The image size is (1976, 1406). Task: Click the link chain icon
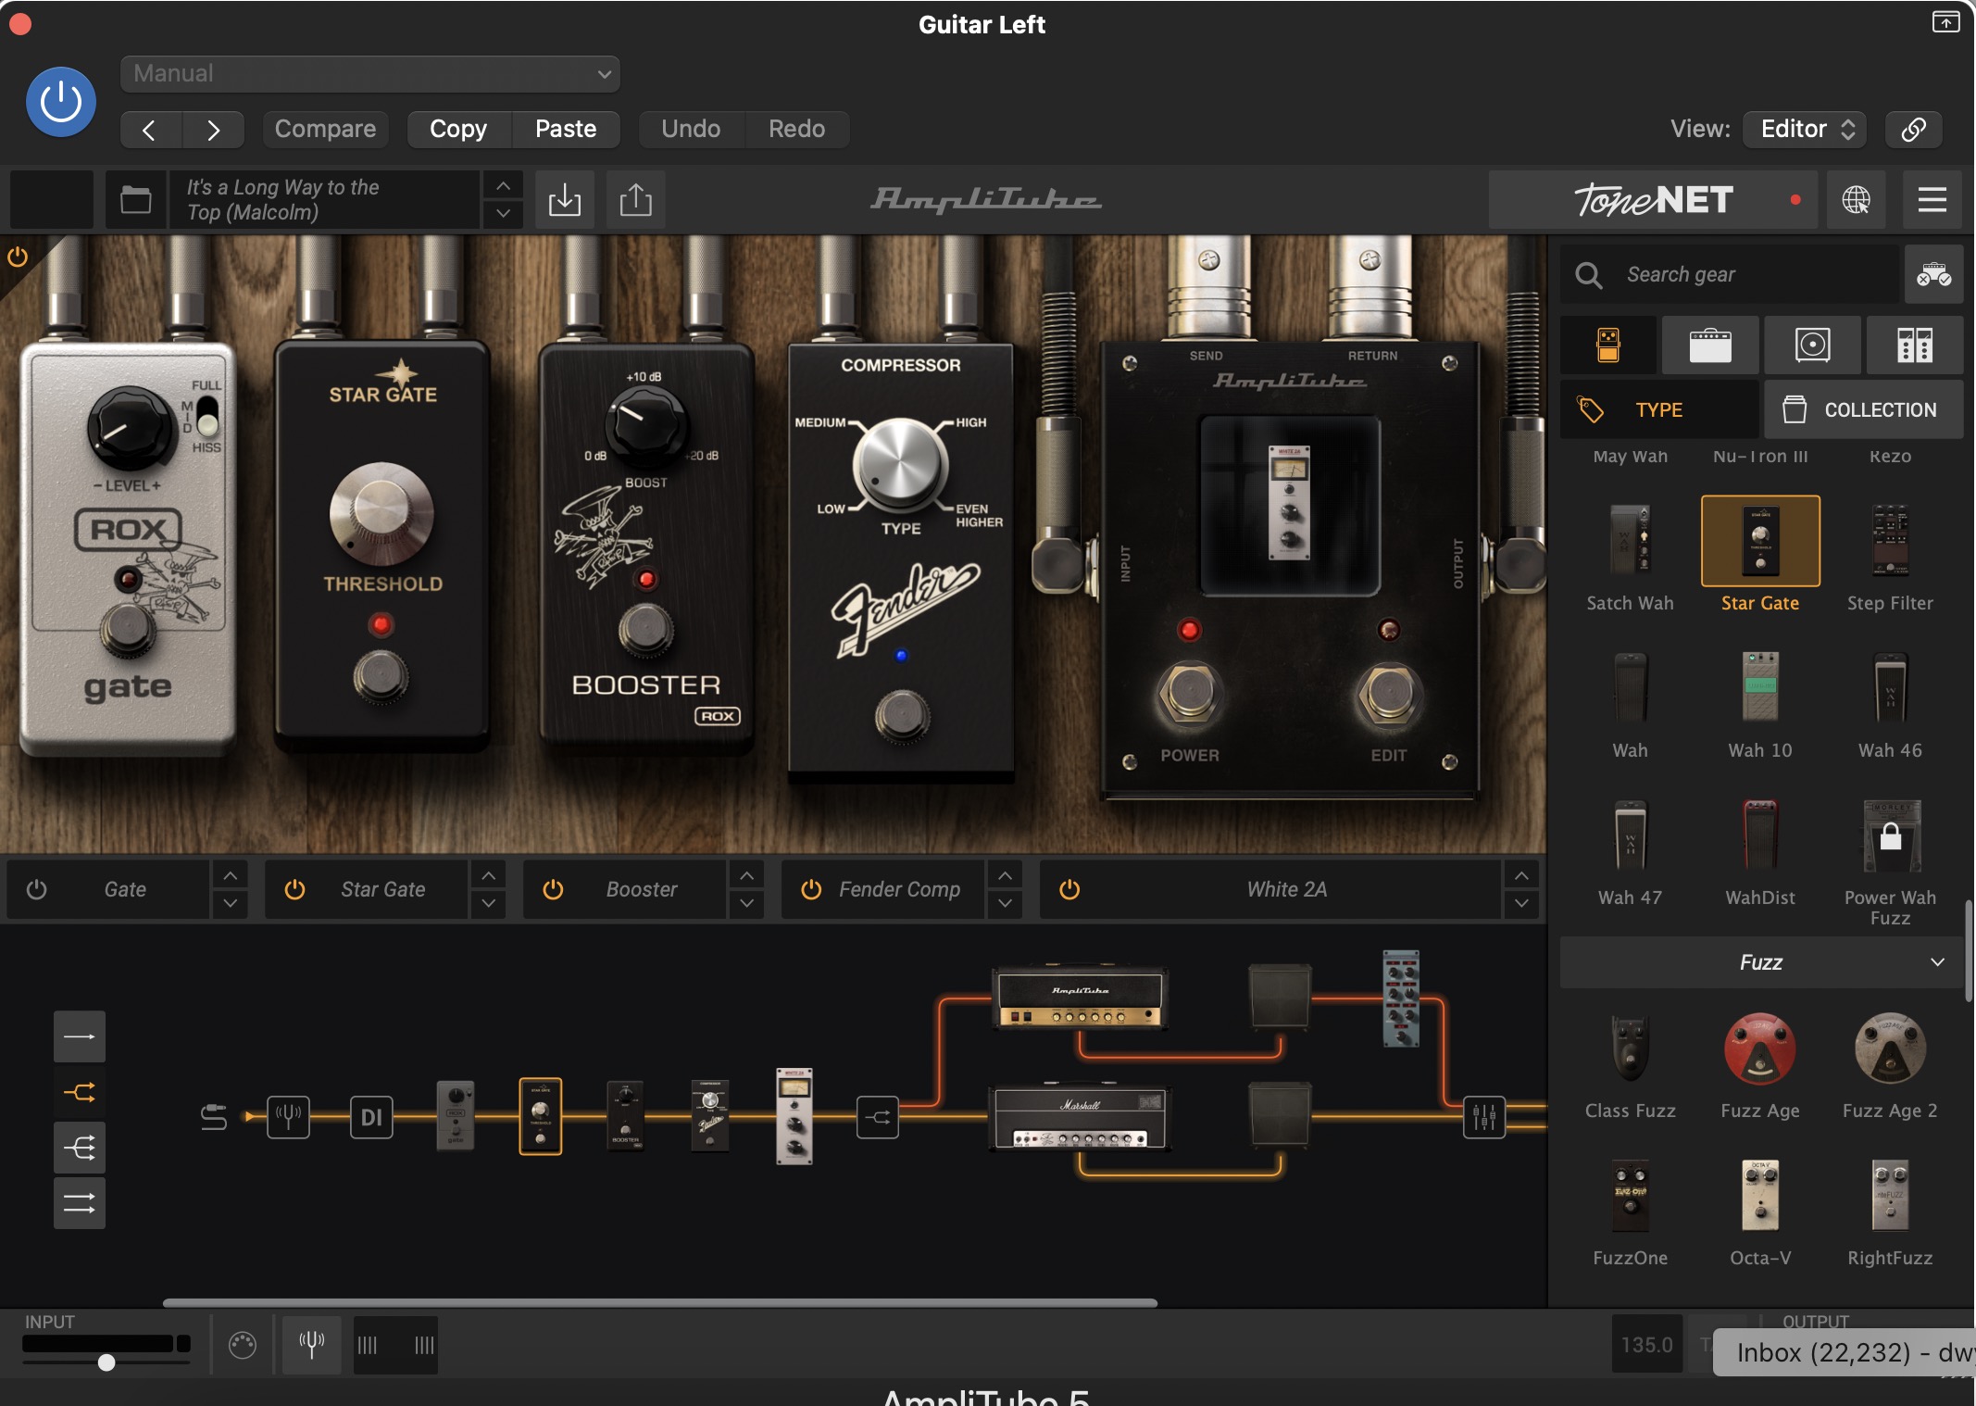1914,130
